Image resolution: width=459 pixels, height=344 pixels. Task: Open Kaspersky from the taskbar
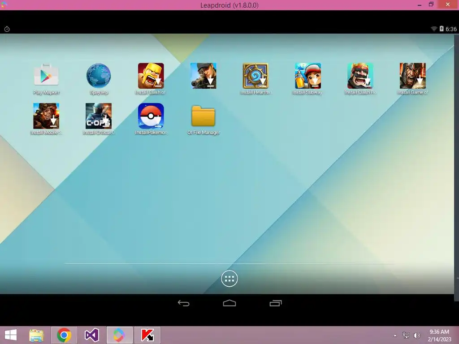pyautogui.click(x=147, y=335)
